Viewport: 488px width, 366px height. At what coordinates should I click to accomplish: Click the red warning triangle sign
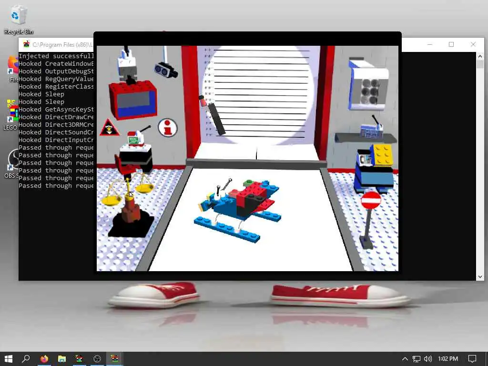coord(109,128)
